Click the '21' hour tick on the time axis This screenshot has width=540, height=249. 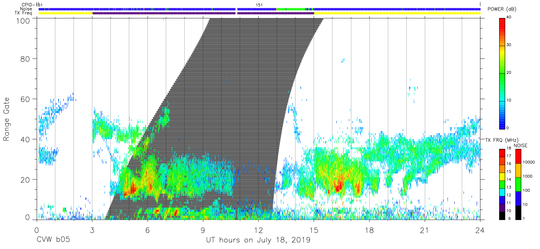coord(425,230)
